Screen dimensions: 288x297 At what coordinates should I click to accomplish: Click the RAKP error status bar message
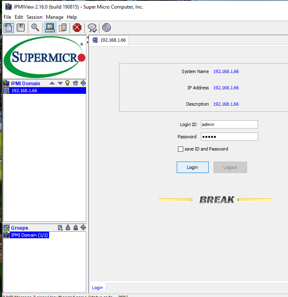tap(65, 296)
